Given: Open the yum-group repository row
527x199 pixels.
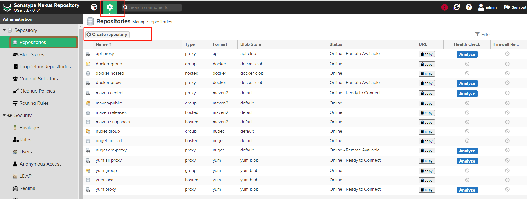Looking at the screenshot, I should (305, 171).
